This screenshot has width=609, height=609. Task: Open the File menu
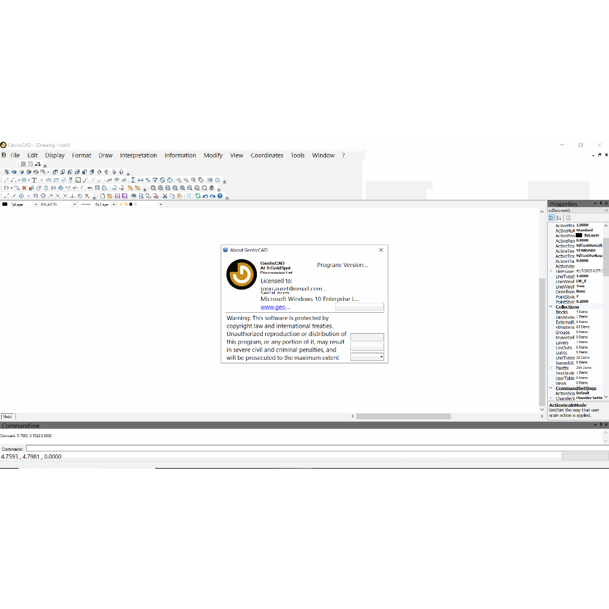pos(15,155)
